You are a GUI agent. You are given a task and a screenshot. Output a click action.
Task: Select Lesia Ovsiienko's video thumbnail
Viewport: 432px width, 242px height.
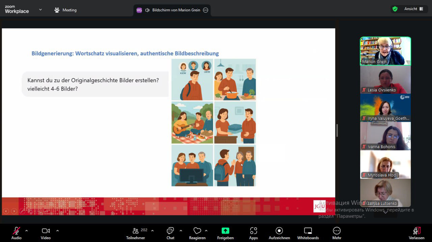coord(385,79)
